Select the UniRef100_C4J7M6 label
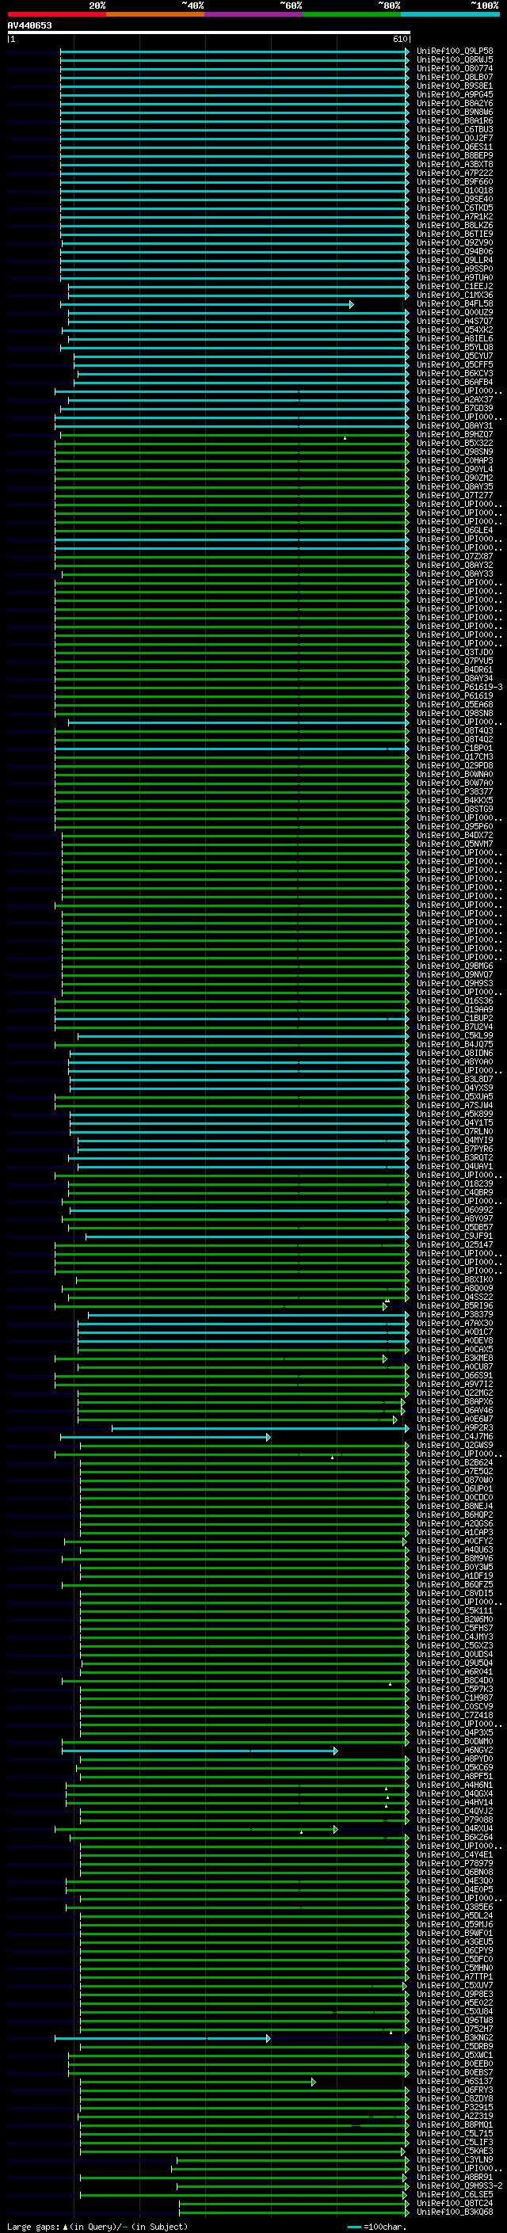Screen dimensions: 507x2233 pos(455,1436)
